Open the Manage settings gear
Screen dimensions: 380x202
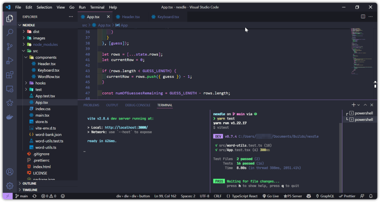9,186
